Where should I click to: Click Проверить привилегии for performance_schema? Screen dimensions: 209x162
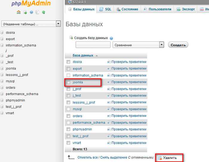pos(129,123)
